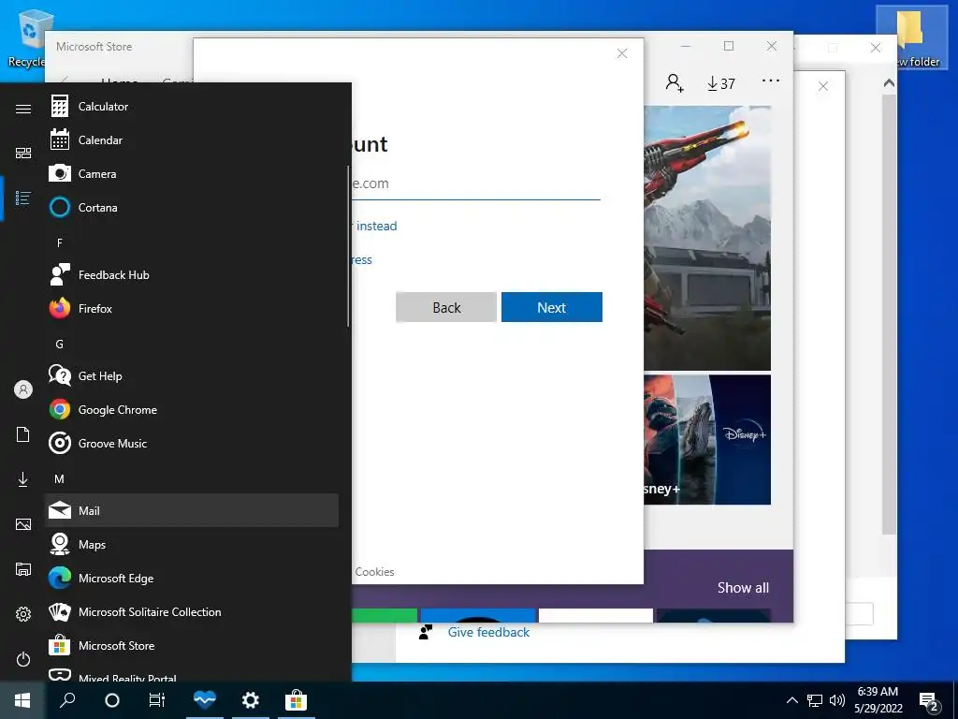This screenshot has height=719, width=958.
Task: Select all apps list view in Start
Action: [x=23, y=198]
